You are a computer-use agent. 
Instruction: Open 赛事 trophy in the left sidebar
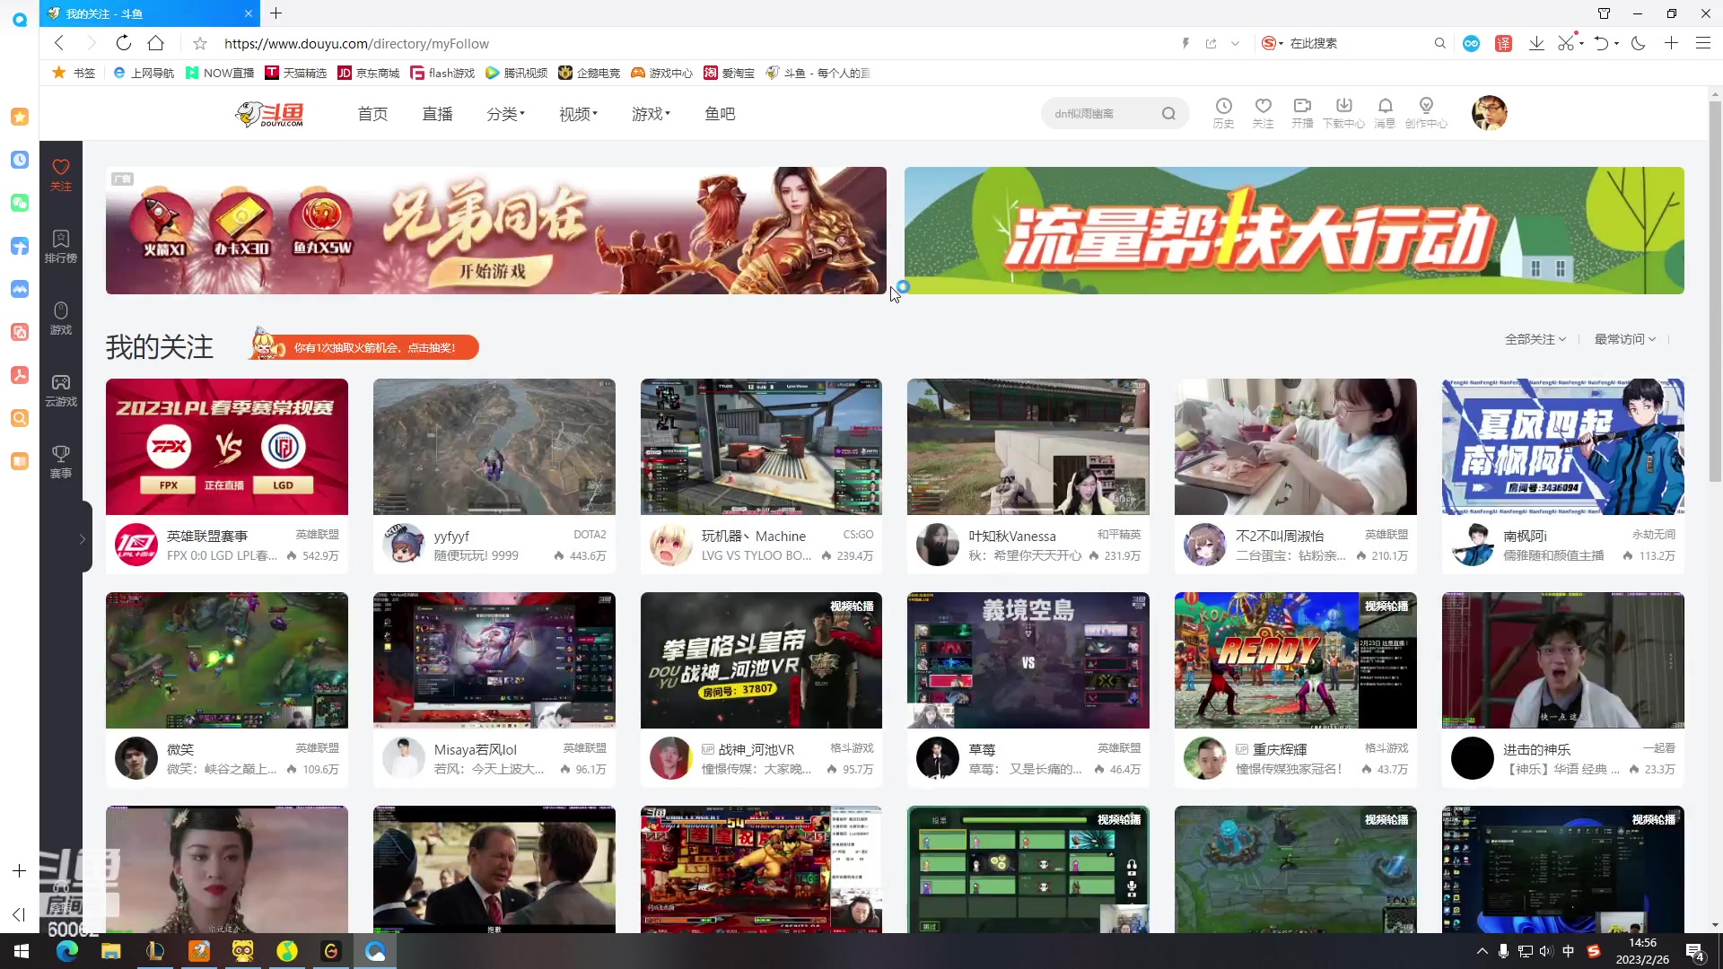click(x=60, y=461)
